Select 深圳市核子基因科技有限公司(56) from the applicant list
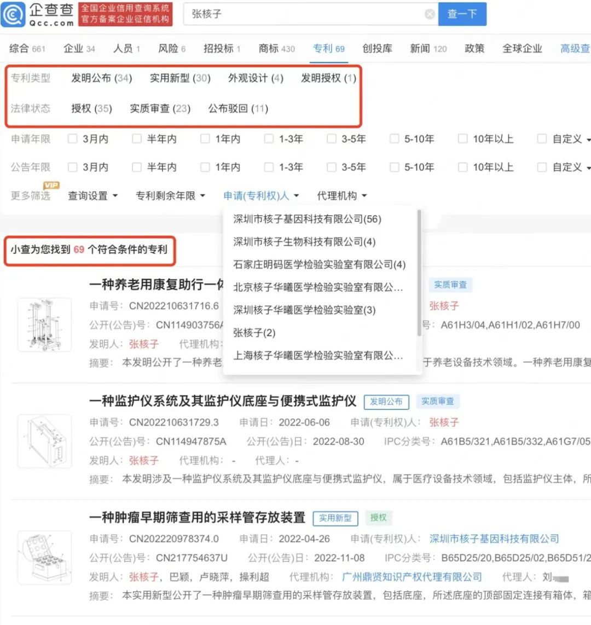 (307, 219)
